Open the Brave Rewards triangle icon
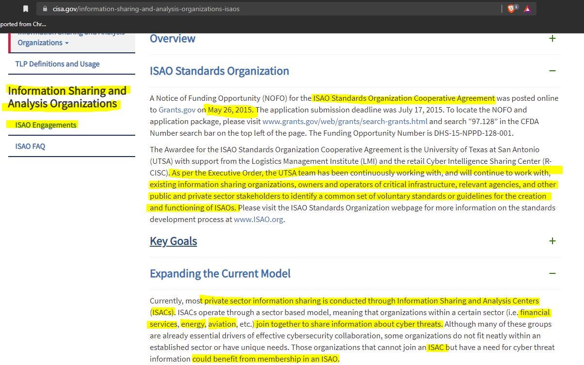This screenshot has width=584, height=365. tap(527, 9)
